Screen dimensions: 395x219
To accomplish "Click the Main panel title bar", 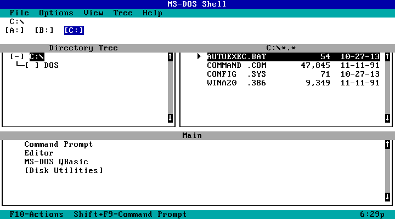I will (x=192, y=136).
